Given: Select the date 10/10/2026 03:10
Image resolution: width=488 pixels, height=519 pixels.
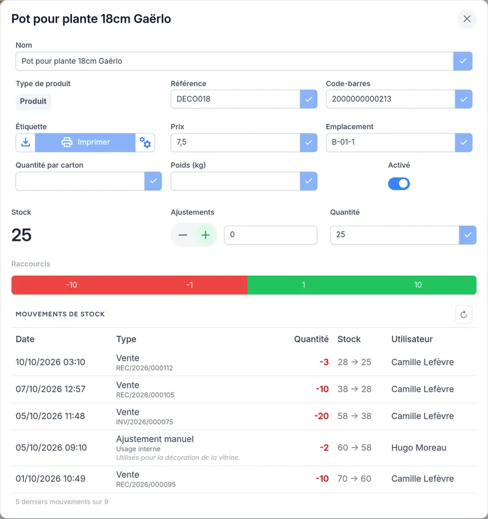Looking at the screenshot, I should 50,362.
